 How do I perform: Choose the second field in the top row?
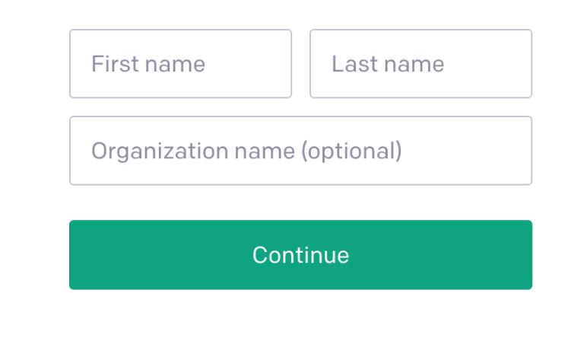(x=420, y=64)
